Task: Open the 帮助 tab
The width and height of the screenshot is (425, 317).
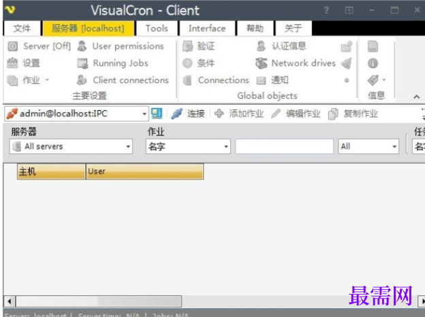Action: click(255, 28)
